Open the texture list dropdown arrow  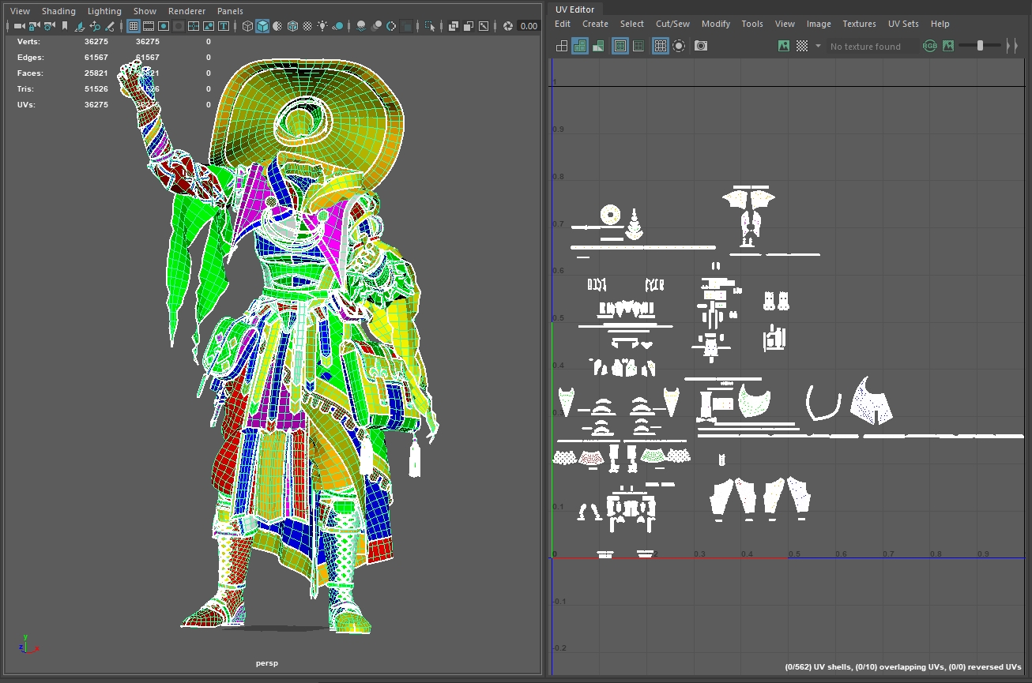[x=818, y=46]
